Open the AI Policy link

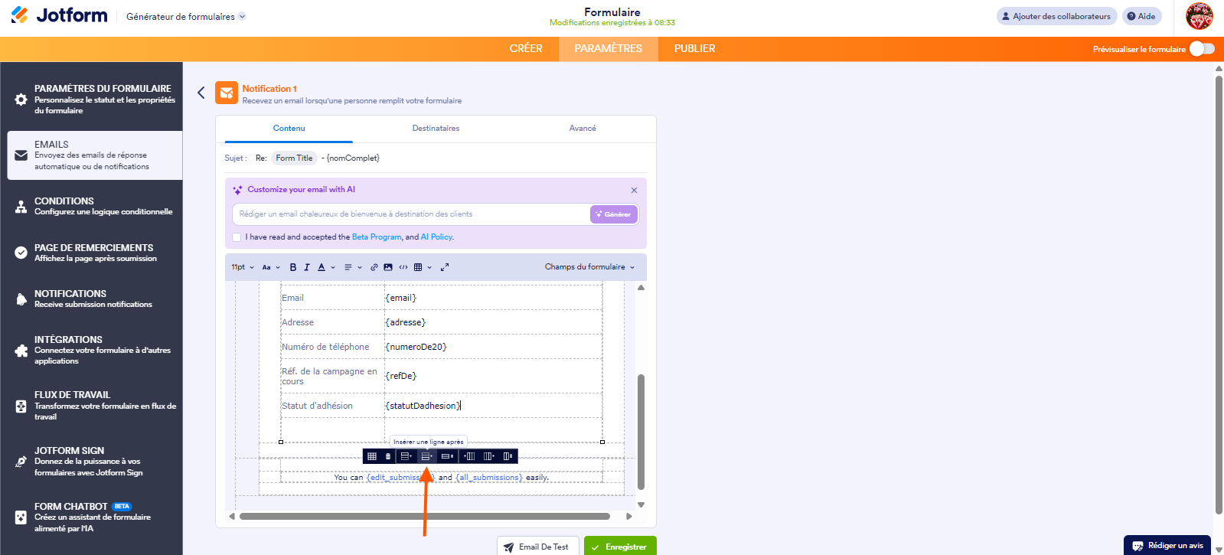pyautogui.click(x=436, y=237)
